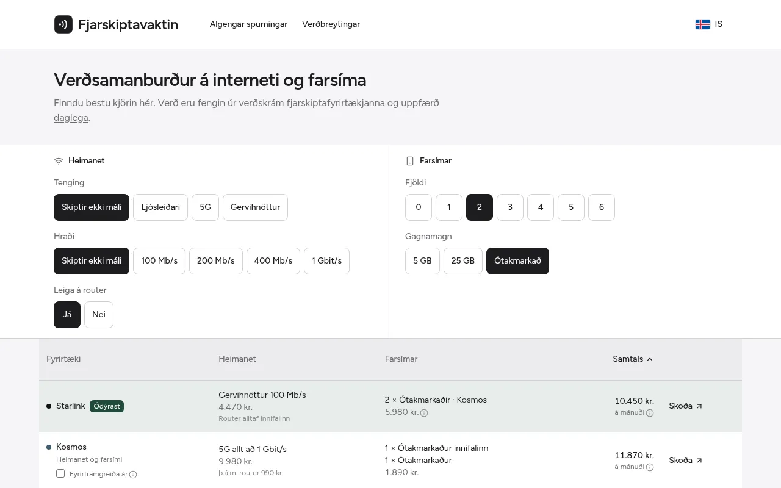Click the Heimanet column header

pos(237,359)
